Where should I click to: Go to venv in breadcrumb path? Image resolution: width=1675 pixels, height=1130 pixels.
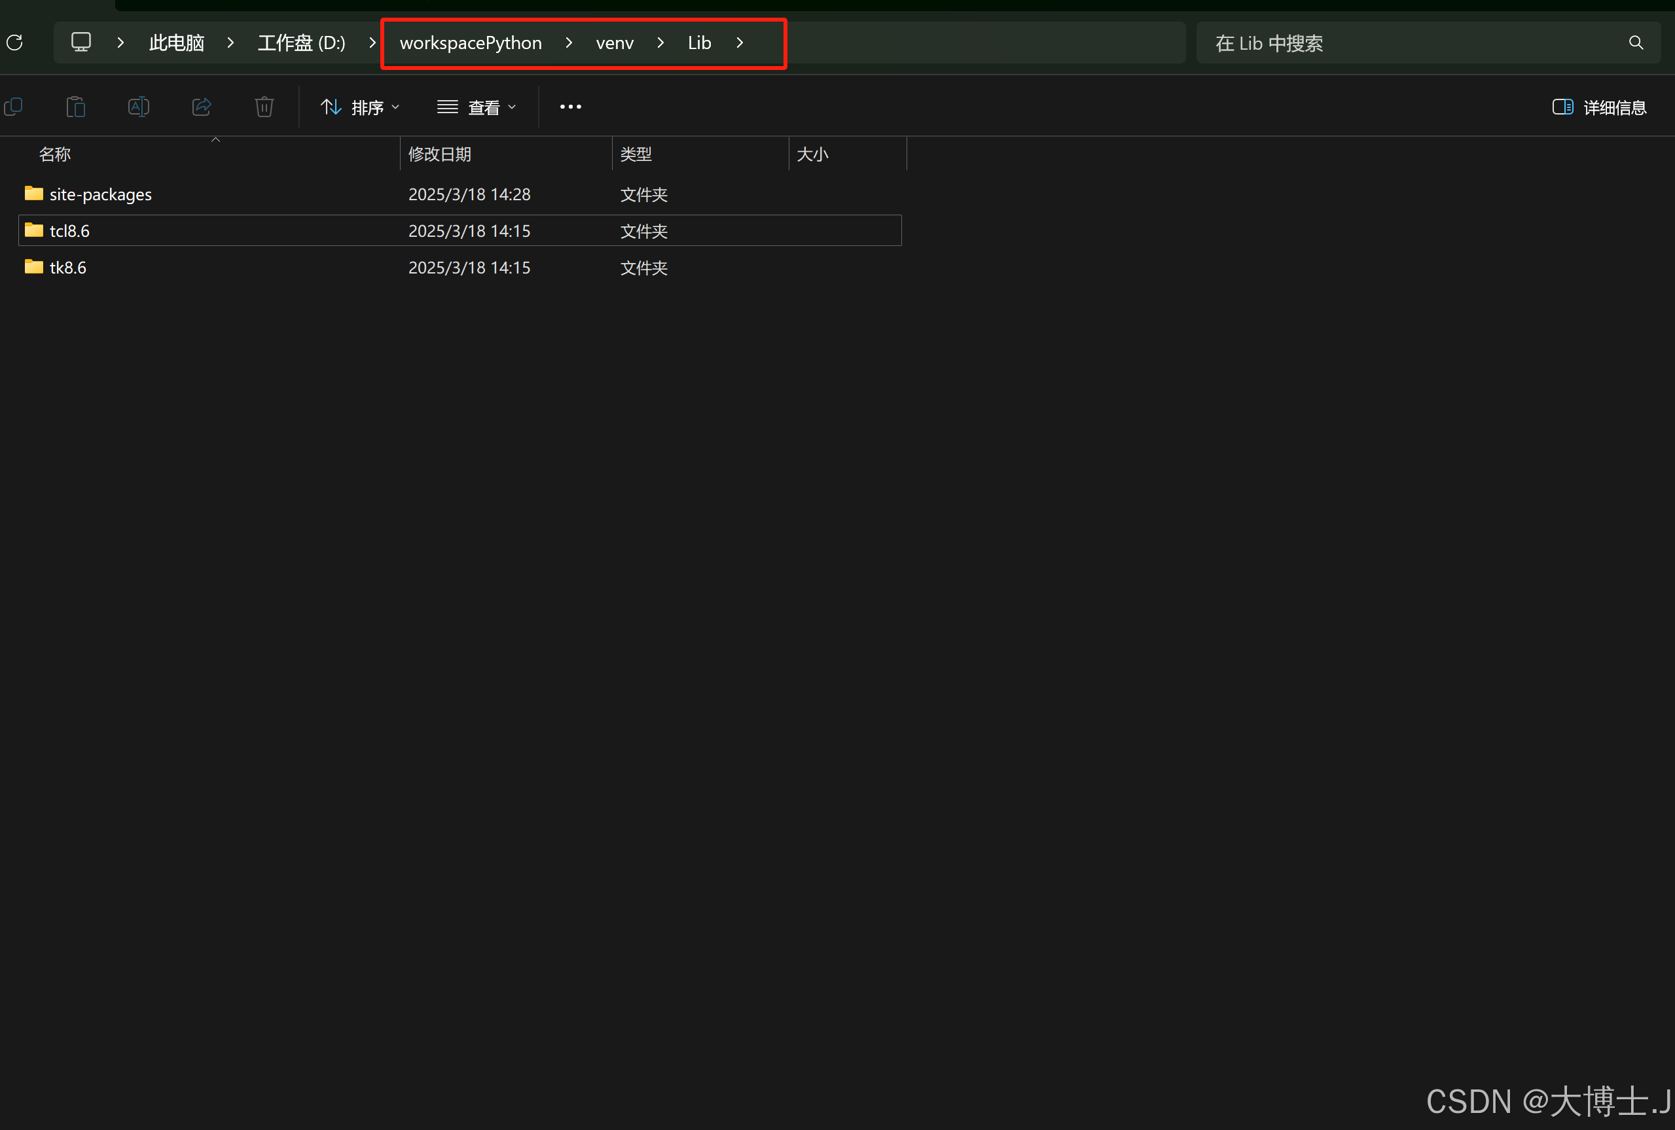(x=614, y=43)
